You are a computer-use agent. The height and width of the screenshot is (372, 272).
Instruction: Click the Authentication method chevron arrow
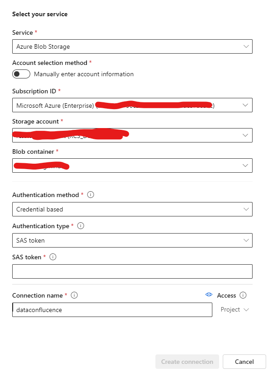coord(246,209)
